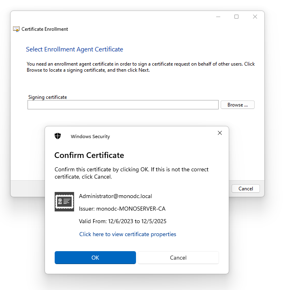Open the certificate properties link

[x=128, y=234]
